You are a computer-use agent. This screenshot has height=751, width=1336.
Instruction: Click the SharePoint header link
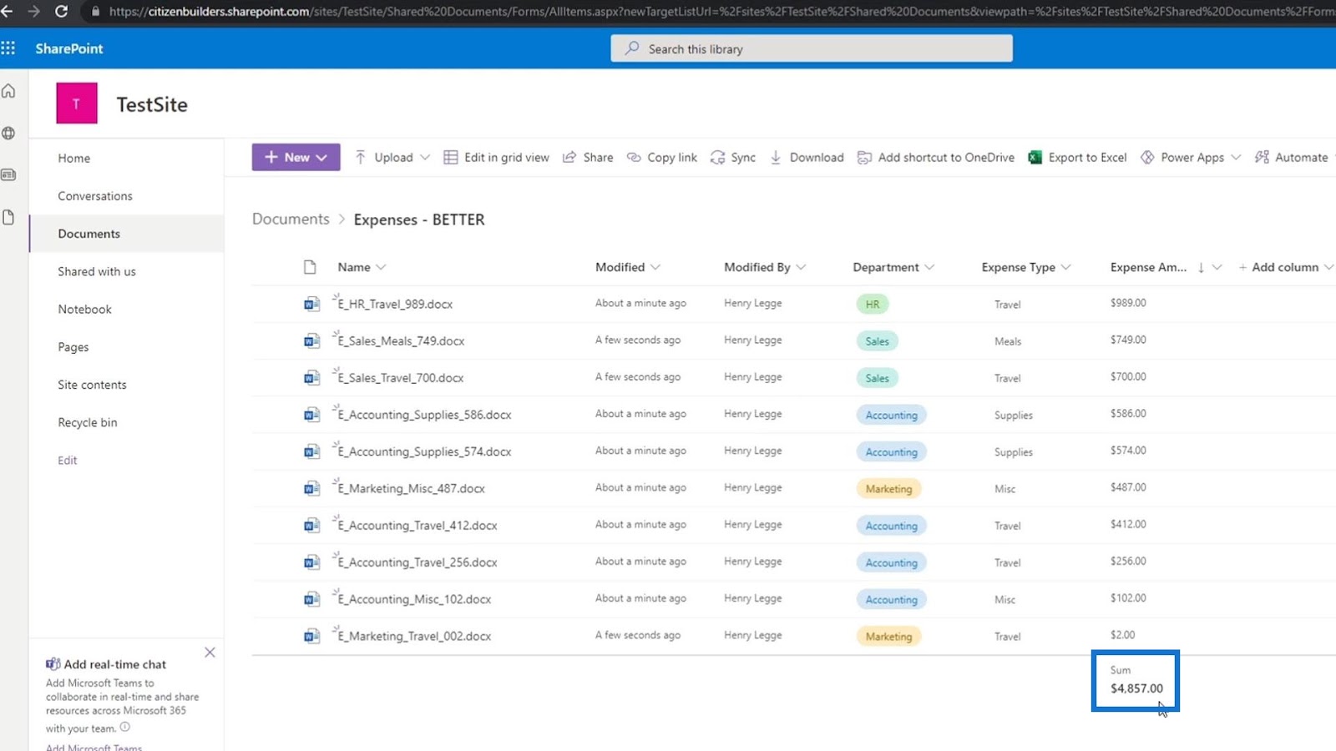pyautogui.click(x=69, y=48)
